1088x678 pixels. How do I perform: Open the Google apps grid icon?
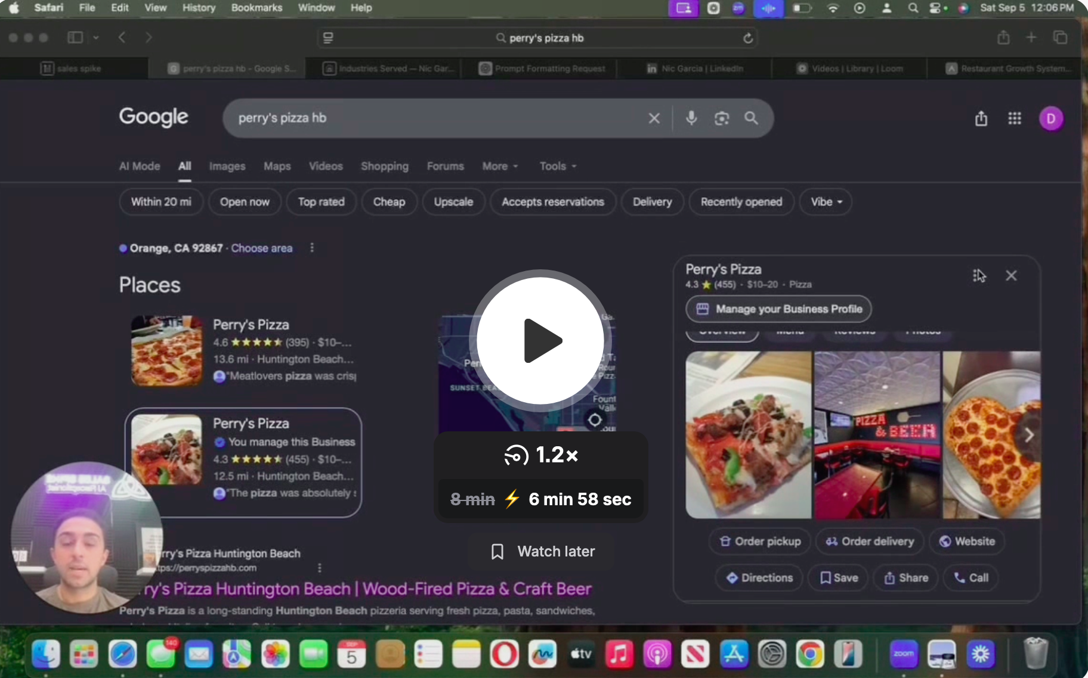(1015, 119)
